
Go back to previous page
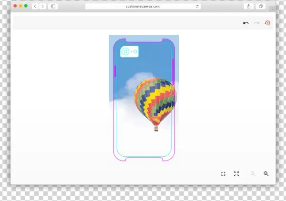tap(35, 6)
